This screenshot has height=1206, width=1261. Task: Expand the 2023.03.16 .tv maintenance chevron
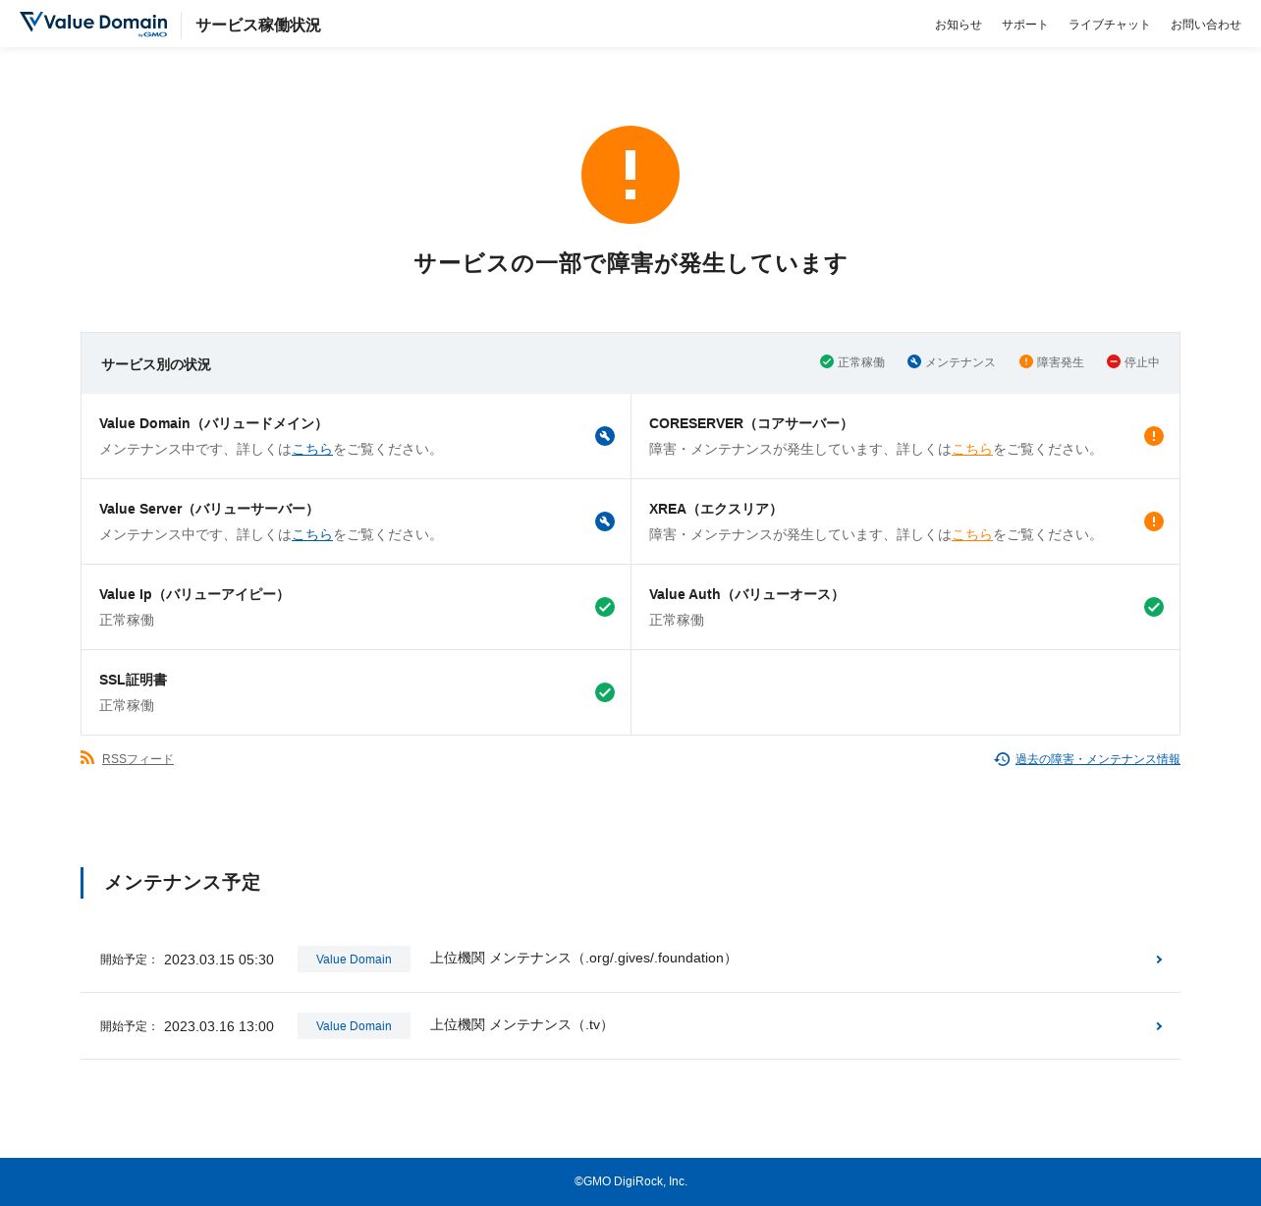tap(1159, 1026)
